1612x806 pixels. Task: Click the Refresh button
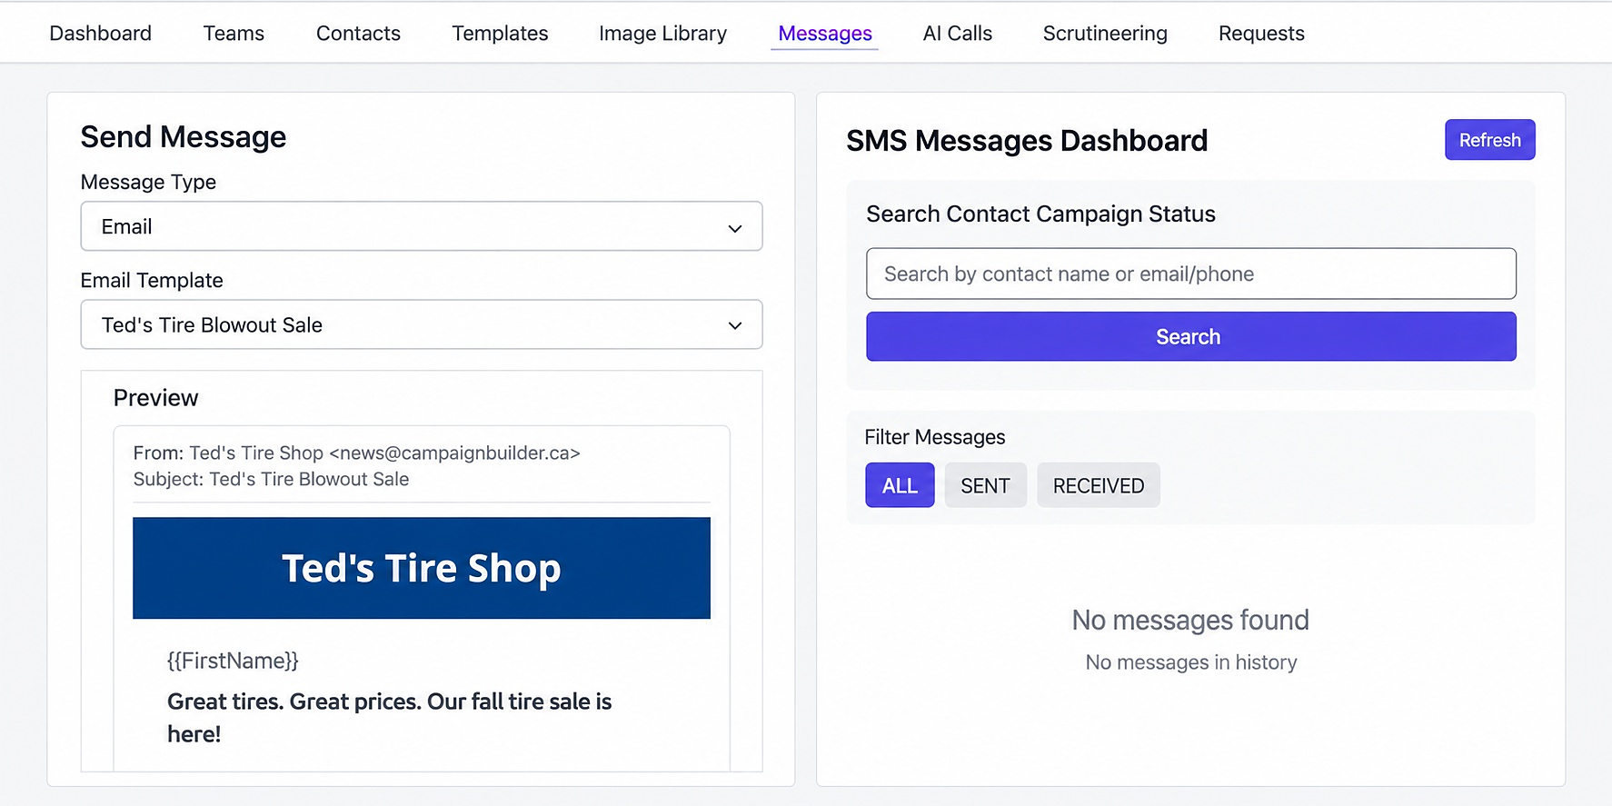tap(1489, 140)
